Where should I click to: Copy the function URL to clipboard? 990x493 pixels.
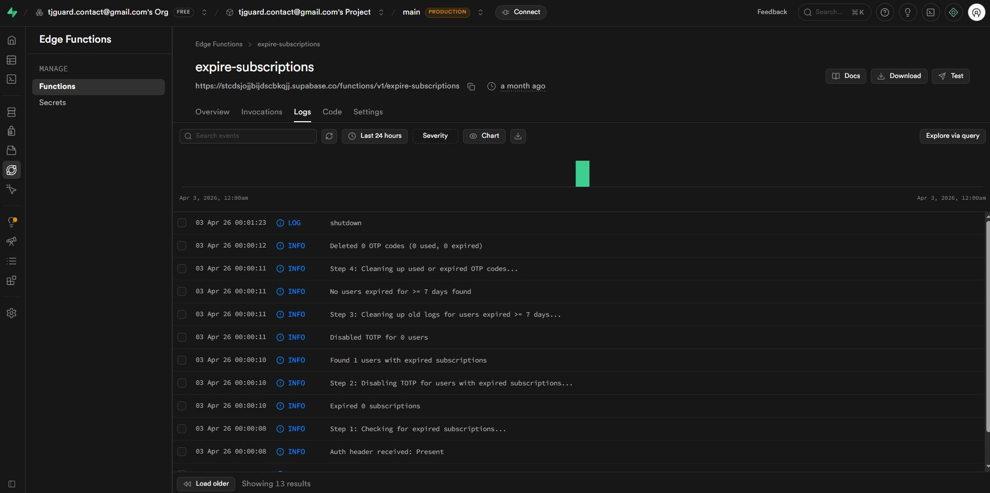coord(471,86)
